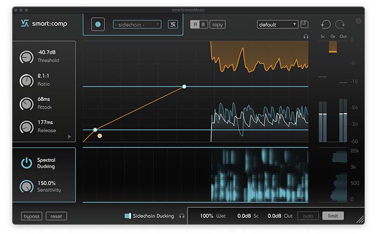Toggle the limit button
The image size is (377, 234).
pos(333,216)
